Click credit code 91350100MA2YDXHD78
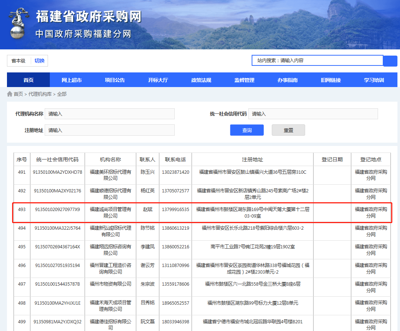 (x=58, y=172)
